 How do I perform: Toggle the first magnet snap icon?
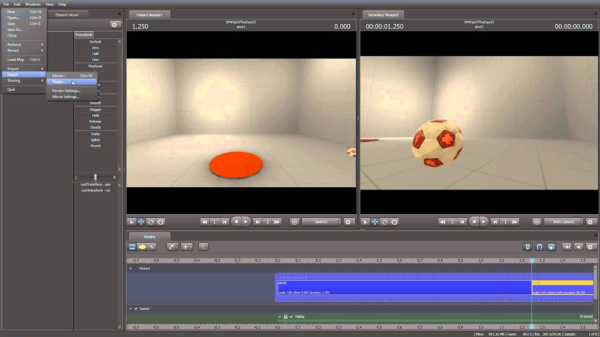tap(540, 247)
